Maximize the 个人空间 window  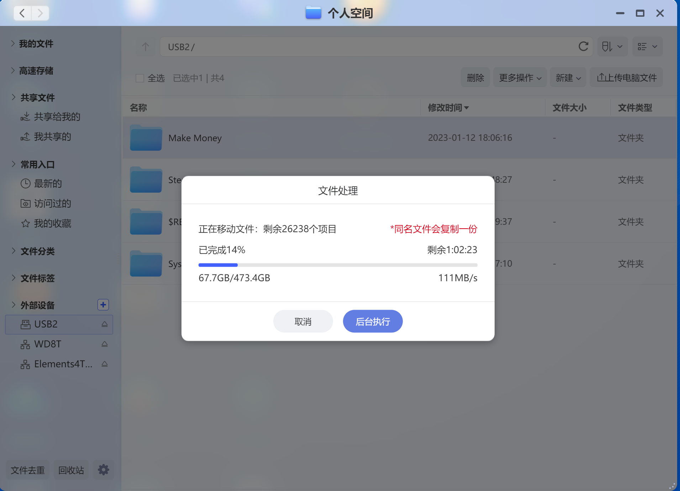[x=640, y=13]
